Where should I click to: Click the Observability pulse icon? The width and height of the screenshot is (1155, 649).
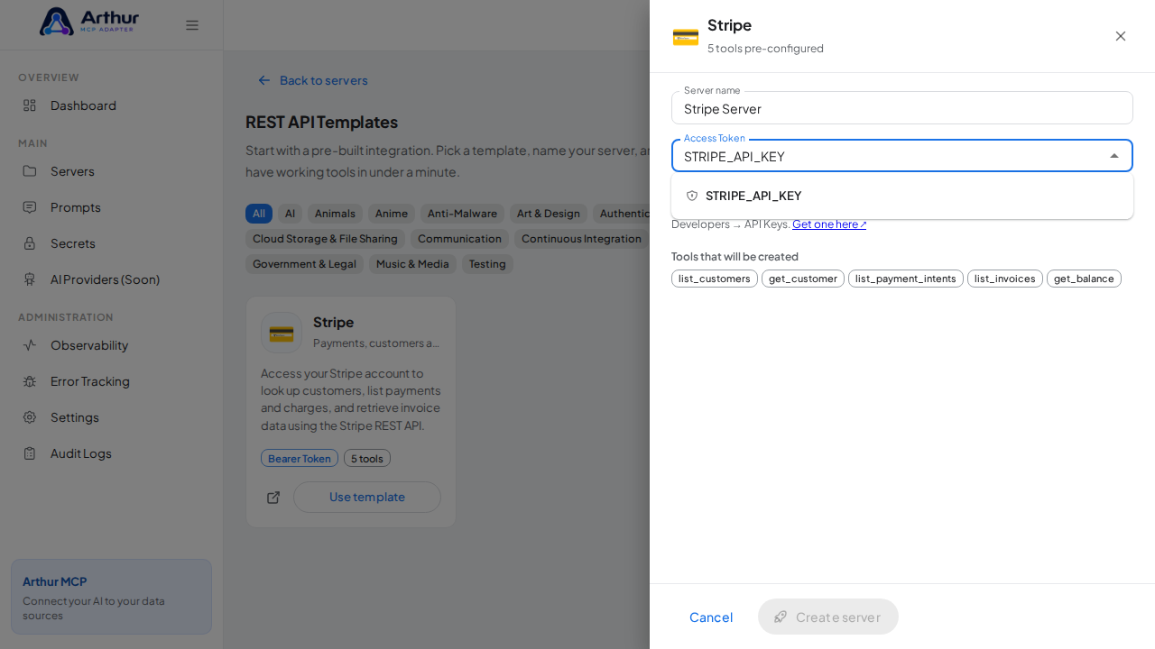point(30,345)
